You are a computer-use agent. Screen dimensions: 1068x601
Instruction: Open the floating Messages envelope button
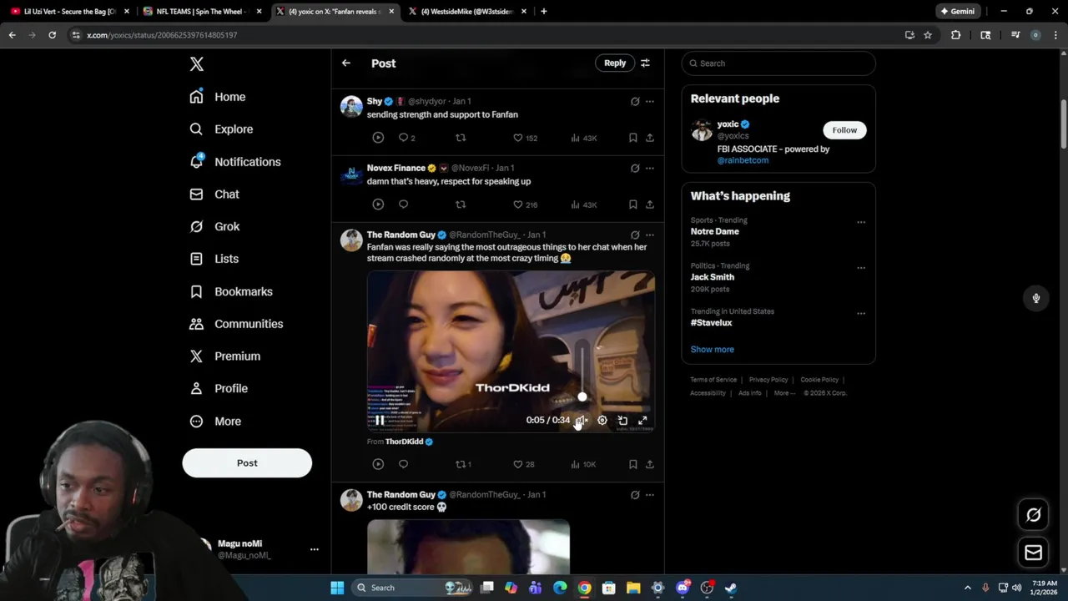1034,553
